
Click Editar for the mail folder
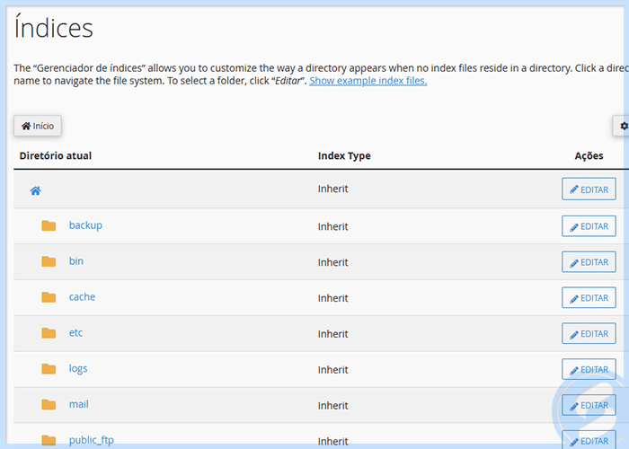[589, 405]
